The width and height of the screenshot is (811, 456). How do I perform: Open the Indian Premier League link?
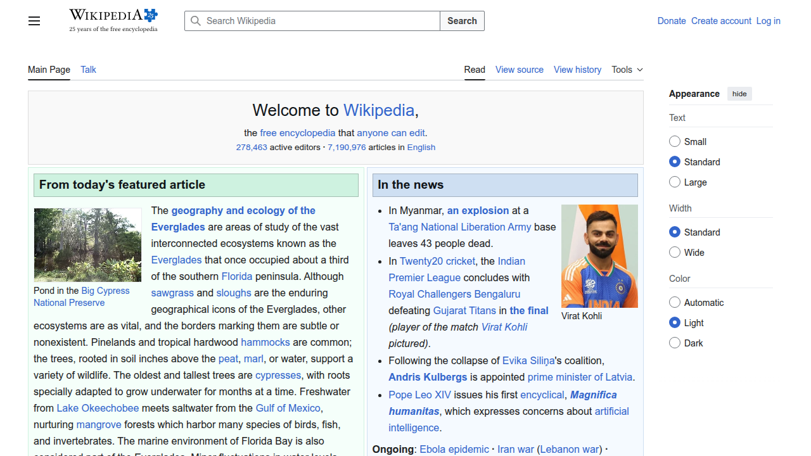457,269
